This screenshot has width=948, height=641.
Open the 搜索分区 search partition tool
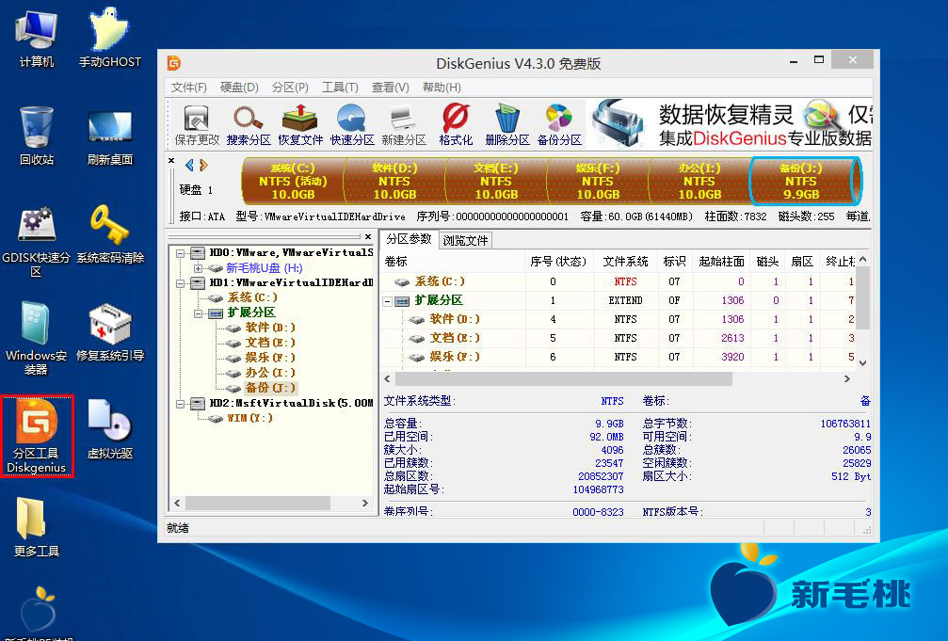249,124
